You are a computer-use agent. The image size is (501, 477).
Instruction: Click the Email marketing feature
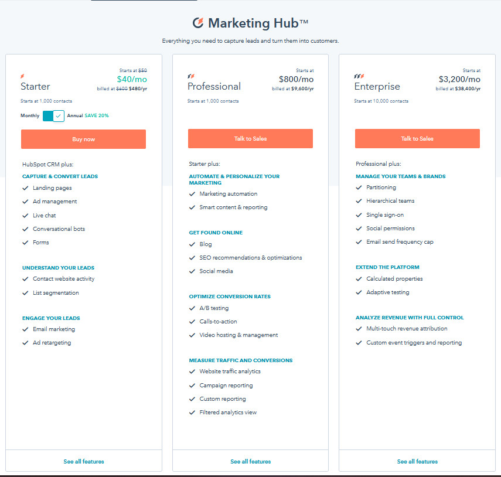coord(54,329)
